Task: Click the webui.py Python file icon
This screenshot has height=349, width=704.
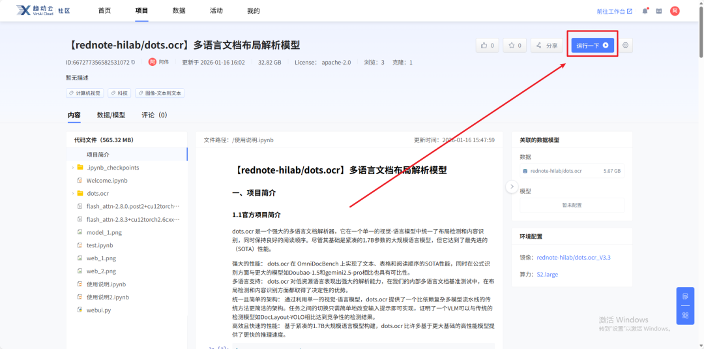Action: click(80, 311)
